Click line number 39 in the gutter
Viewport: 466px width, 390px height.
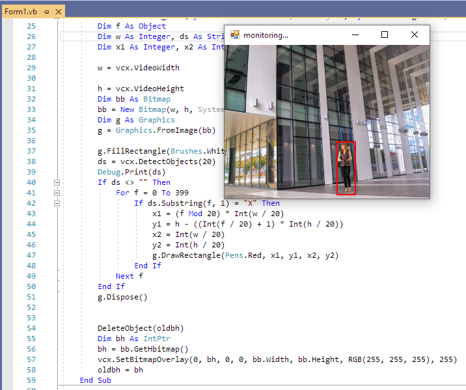[x=31, y=172]
